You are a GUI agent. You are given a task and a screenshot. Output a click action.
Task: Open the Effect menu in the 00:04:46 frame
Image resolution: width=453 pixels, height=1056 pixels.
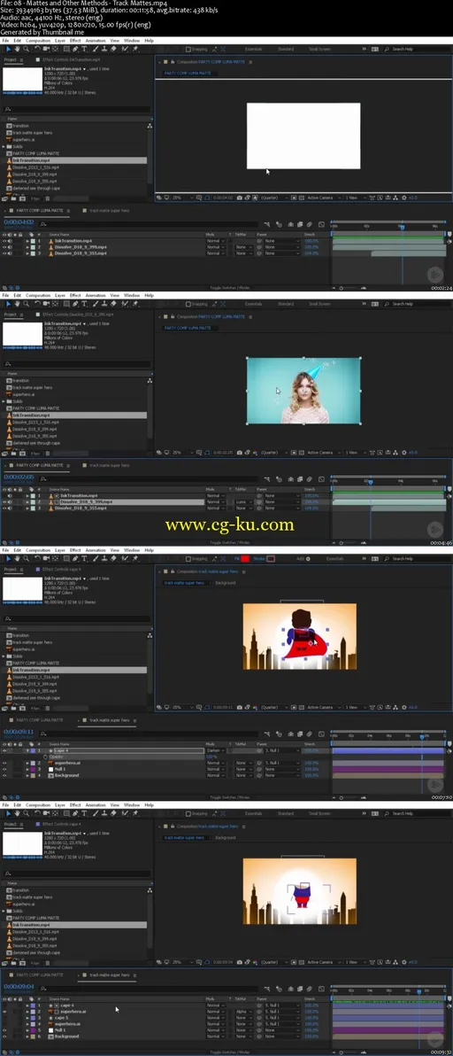[x=75, y=296]
